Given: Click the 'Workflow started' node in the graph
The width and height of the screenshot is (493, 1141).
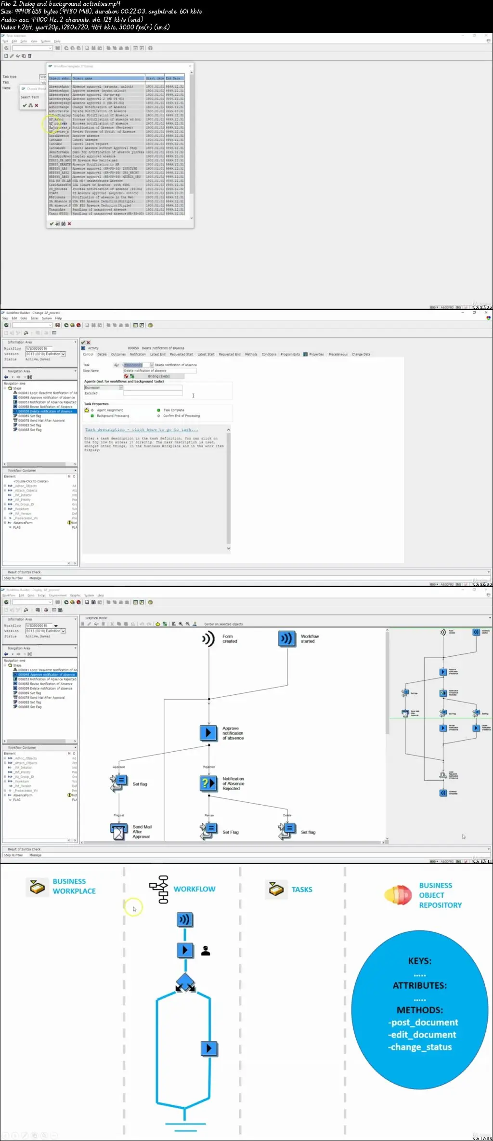Looking at the screenshot, I should pos(287,639).
